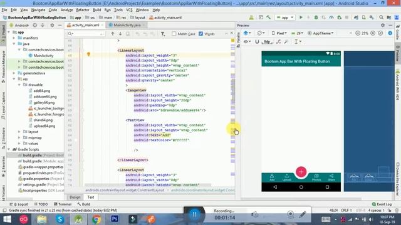
Task: Toggle the Words checkbox
Action: pos(200,34)
